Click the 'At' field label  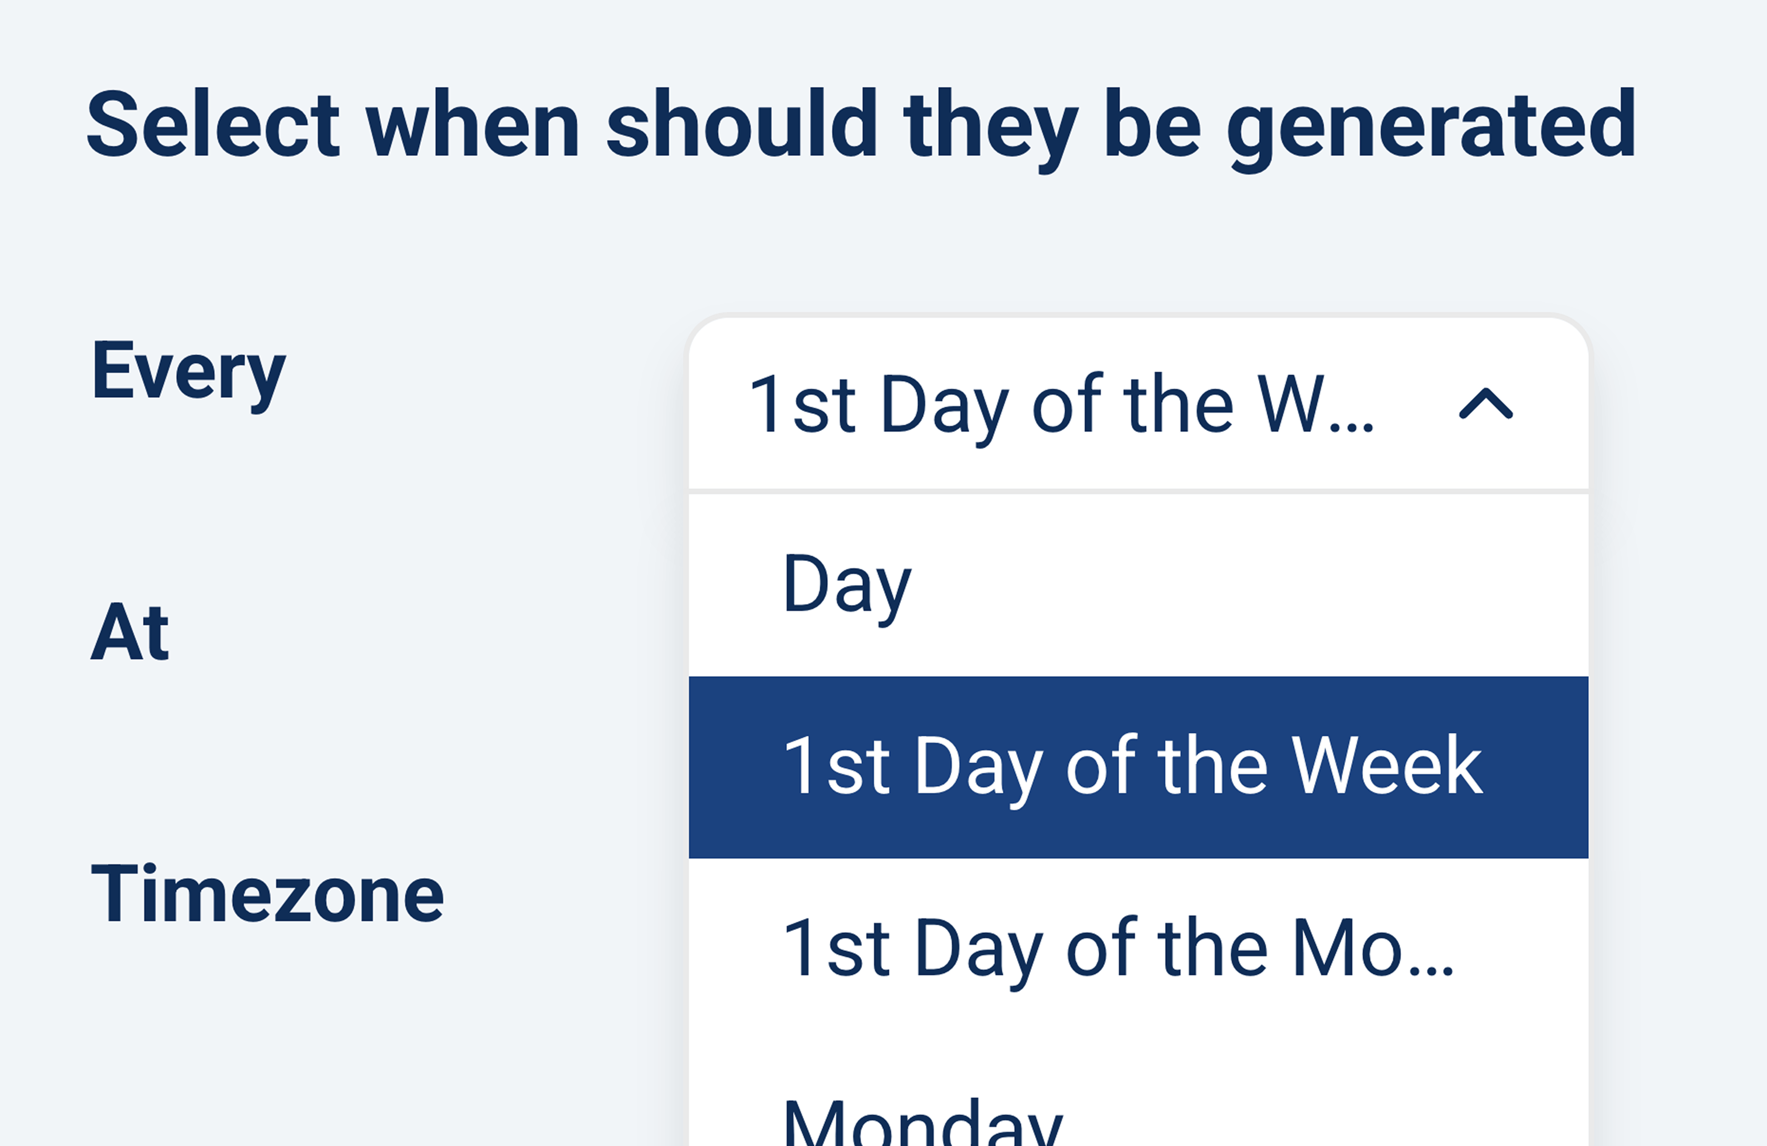[130, 632]
